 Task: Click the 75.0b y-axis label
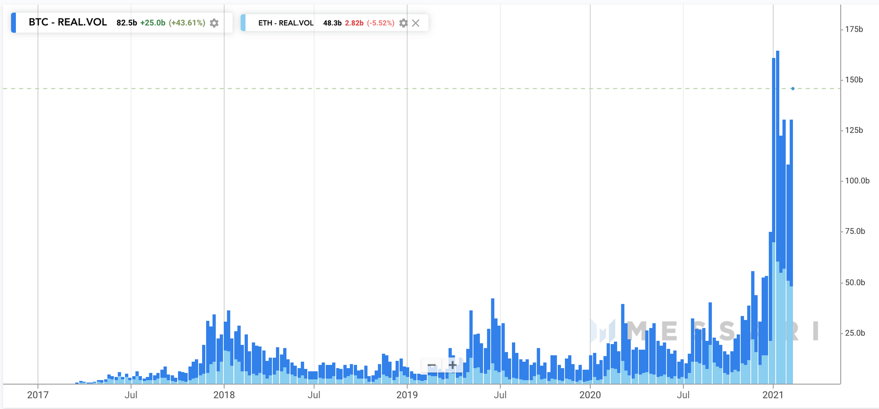click(x=855, y=231)
